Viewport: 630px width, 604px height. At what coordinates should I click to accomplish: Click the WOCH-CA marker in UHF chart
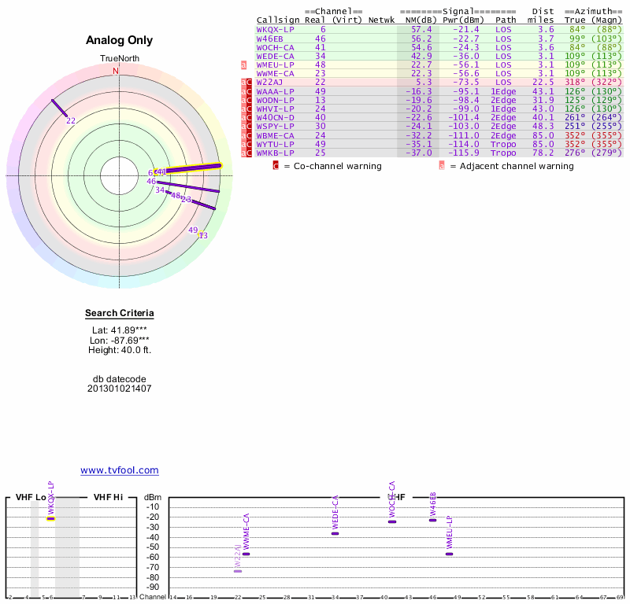pyautogui.click(x=392, y=521)
